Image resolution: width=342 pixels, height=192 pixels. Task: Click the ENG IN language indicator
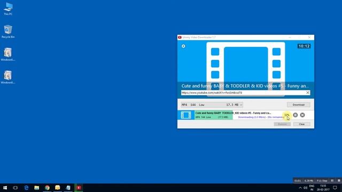pos(312,188)
